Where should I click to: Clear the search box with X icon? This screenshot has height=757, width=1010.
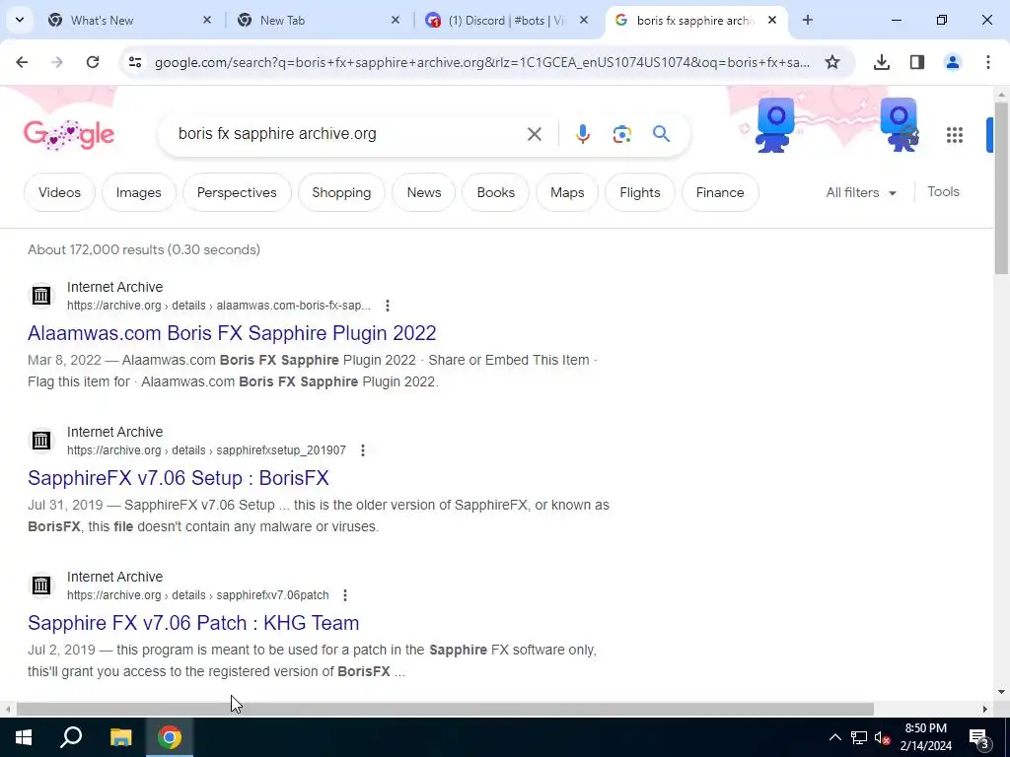[x=534, y=134]
